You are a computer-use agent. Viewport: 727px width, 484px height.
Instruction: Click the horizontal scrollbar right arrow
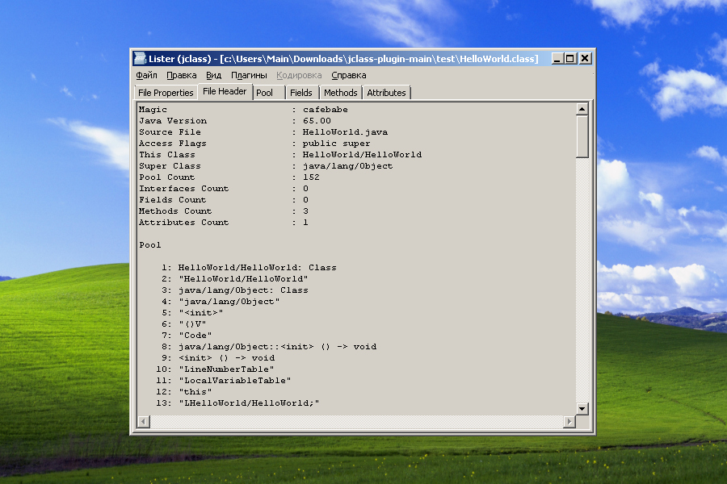point(569,421)
